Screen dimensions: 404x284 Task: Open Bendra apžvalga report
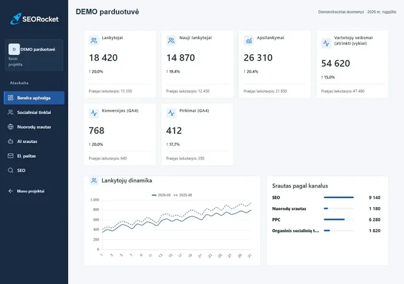click(34, 98)
